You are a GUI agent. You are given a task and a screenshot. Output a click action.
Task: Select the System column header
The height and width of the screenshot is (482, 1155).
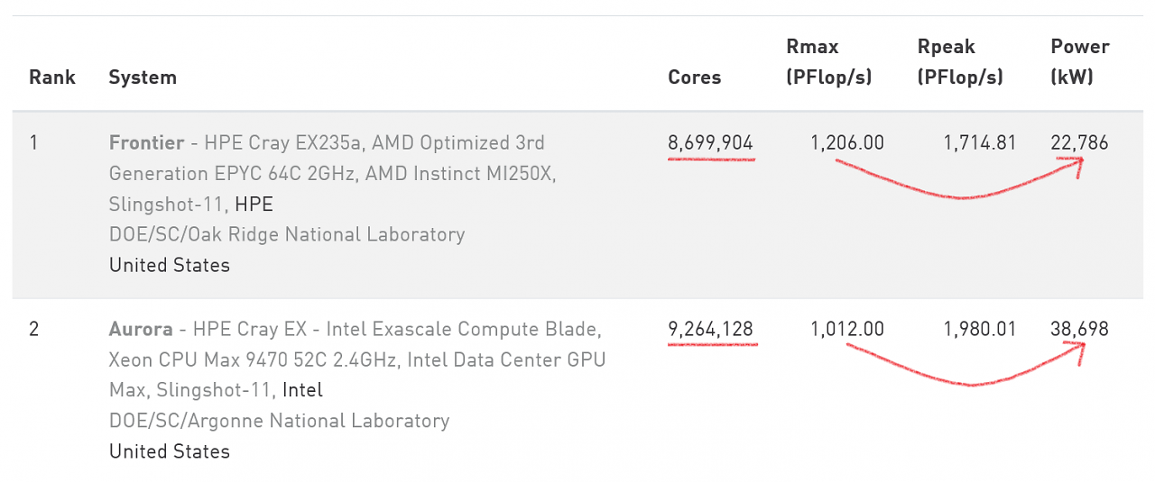click(143, 77)
